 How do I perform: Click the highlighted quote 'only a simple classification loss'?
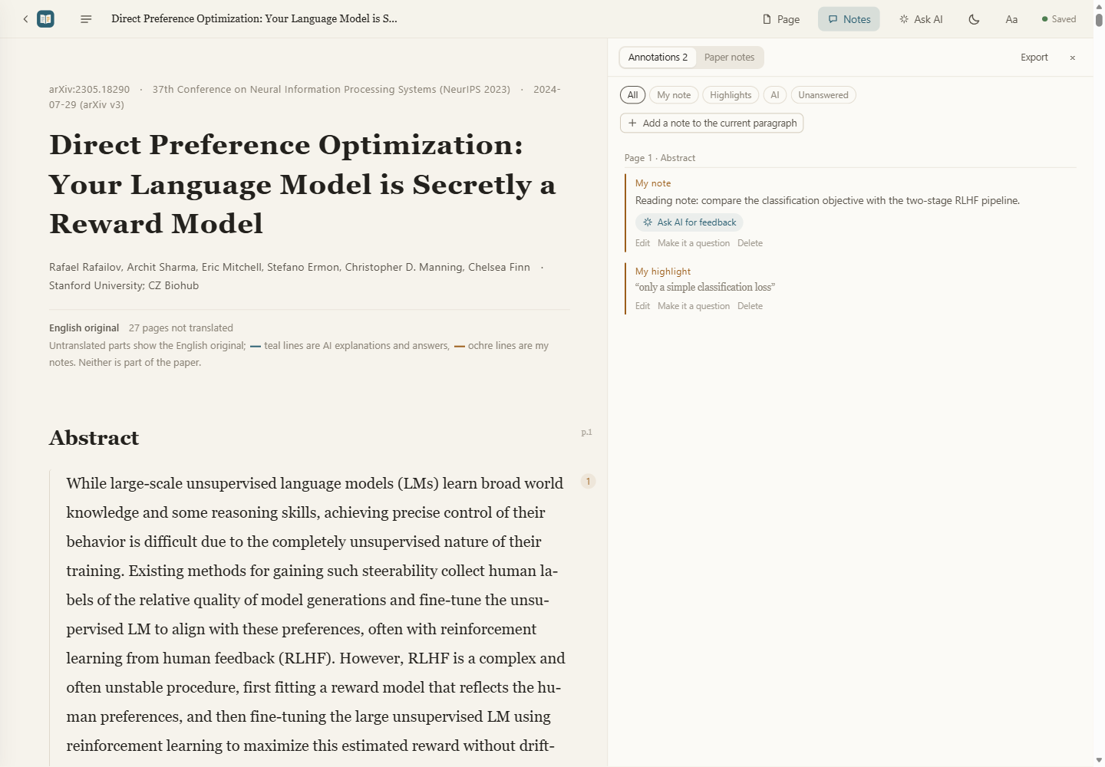[705, 288]
